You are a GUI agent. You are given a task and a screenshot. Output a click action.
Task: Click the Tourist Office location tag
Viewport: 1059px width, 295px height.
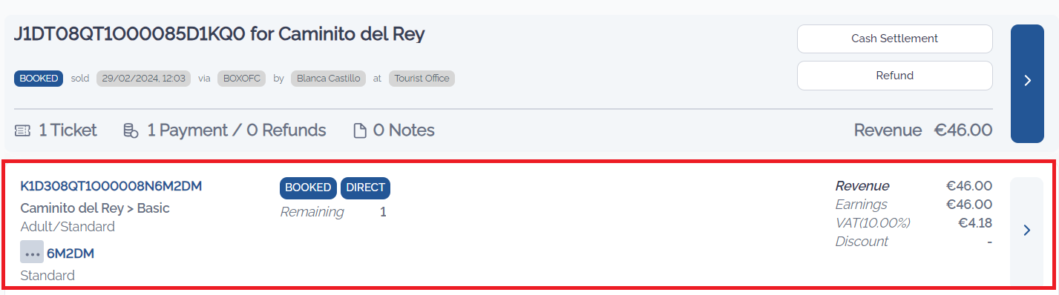422,78
